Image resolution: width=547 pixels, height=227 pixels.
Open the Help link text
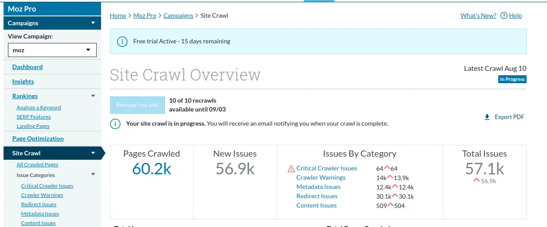pyautogui.click(x=516, y=15)
